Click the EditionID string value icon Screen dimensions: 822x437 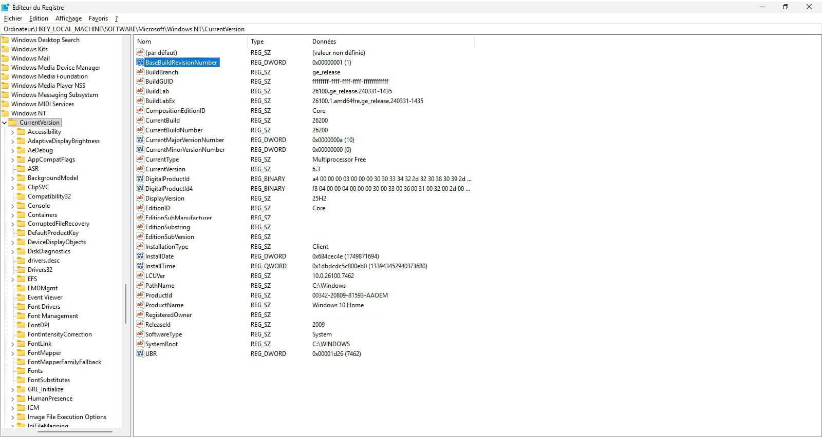pyautogui.click(x=140, y=208)
